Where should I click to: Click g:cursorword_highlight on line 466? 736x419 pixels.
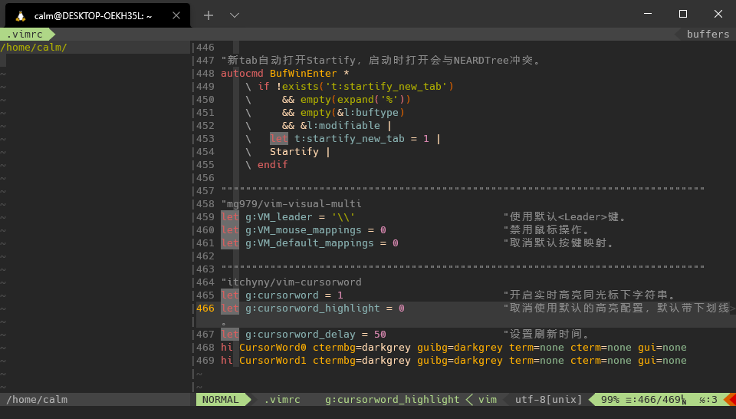coord(313,308)
